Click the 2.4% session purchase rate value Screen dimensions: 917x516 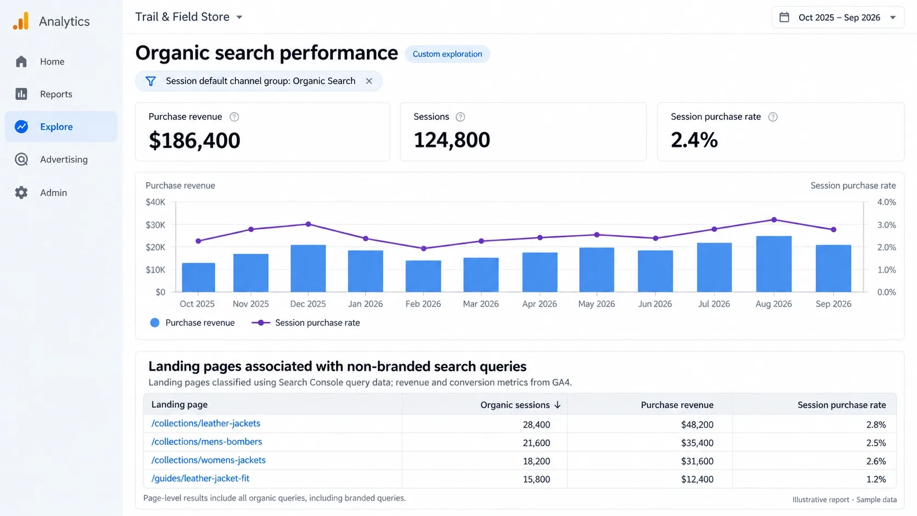click(x=694, y=140)
